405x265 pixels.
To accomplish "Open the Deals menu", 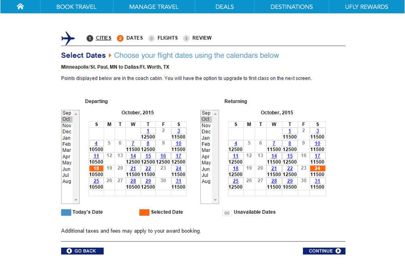I will coord(224,7).
